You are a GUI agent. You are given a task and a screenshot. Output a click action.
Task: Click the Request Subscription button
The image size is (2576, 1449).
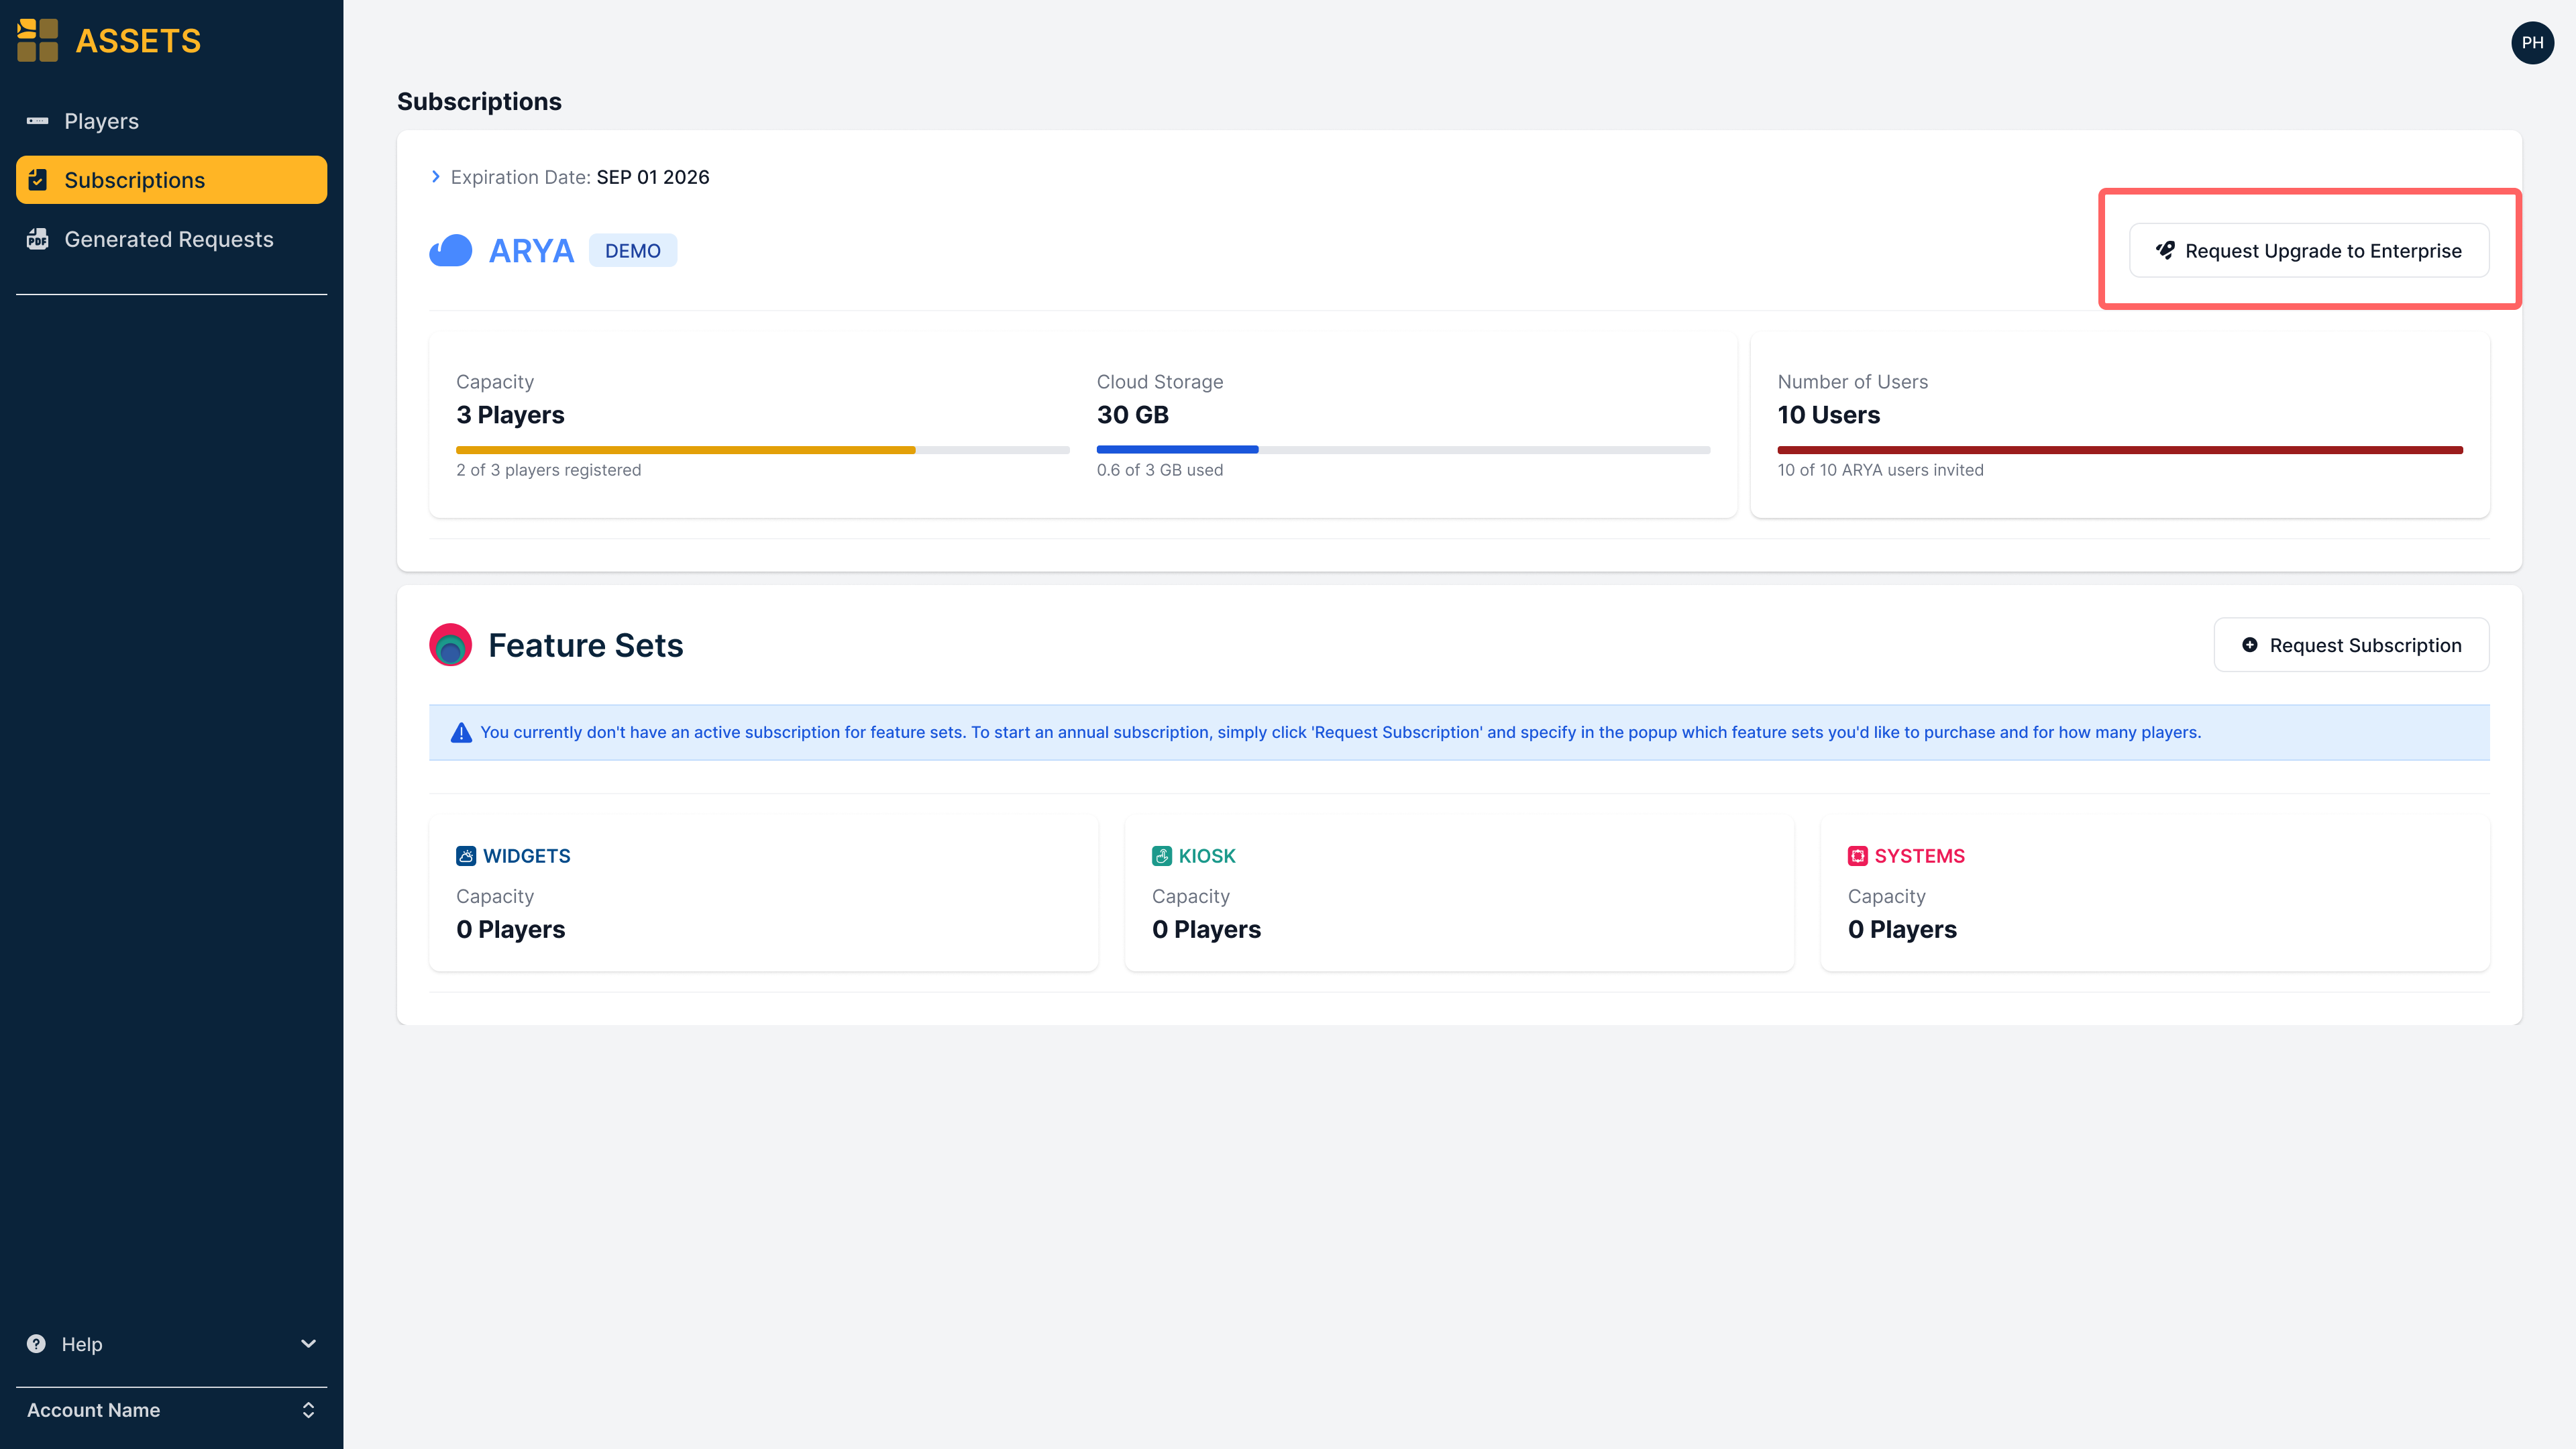(2351, 645)
